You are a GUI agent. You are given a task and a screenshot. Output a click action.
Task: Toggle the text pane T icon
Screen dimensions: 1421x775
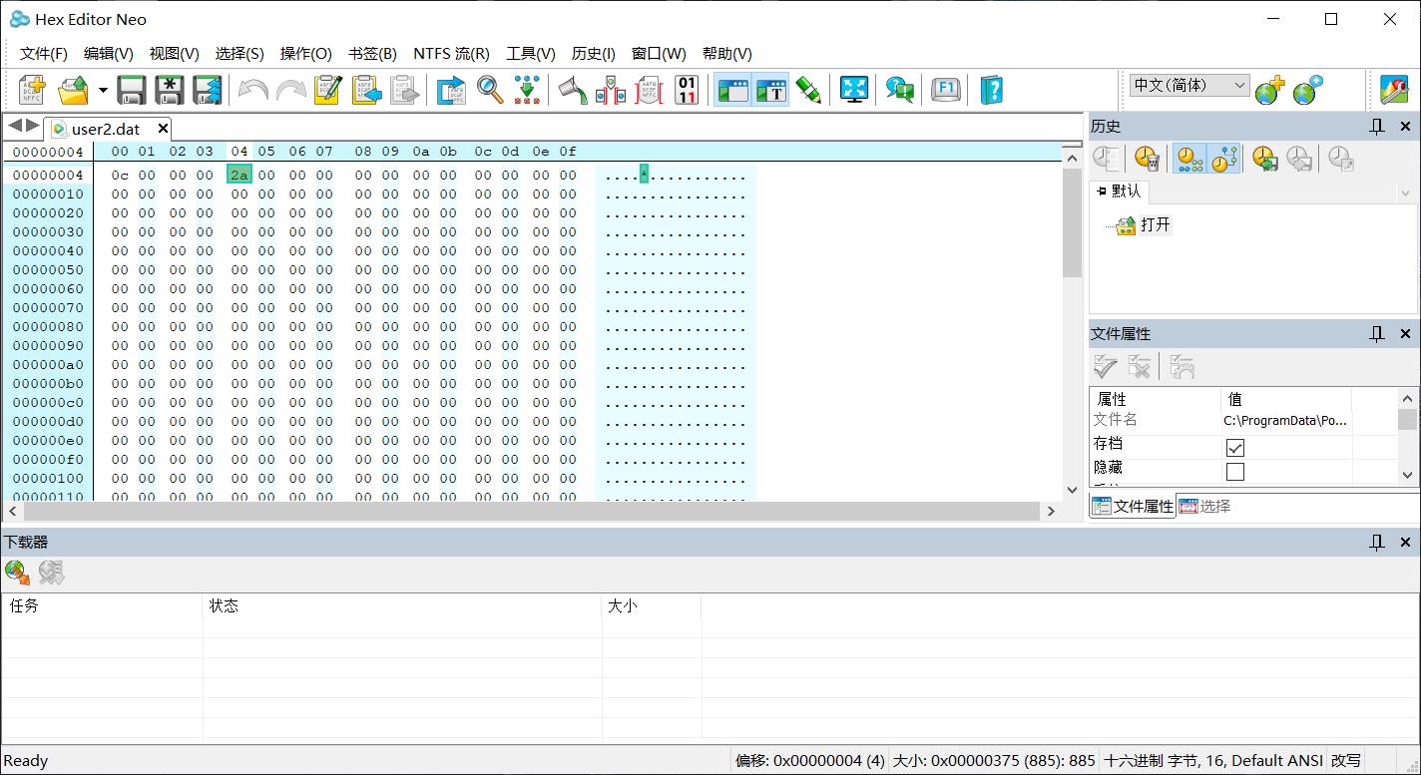[x=771, y=90]
